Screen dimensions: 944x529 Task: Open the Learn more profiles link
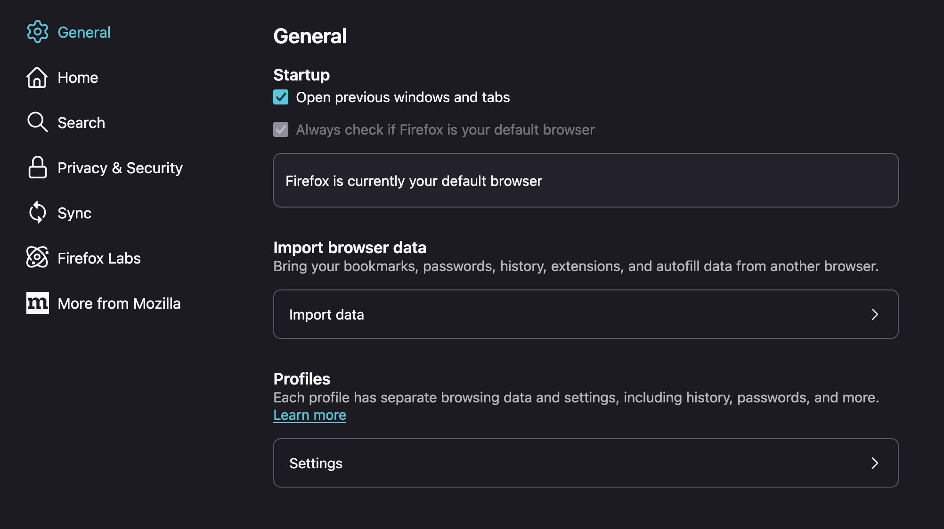(309, 415)
